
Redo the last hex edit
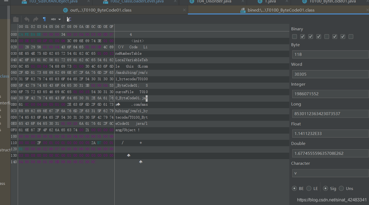(x=36, y=19)
